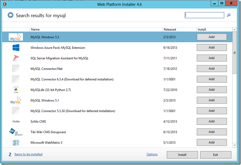
Task: Select SQL Server Migration Assistant for MySQL text
Action: pyautogui.click(x=60, y=58)
